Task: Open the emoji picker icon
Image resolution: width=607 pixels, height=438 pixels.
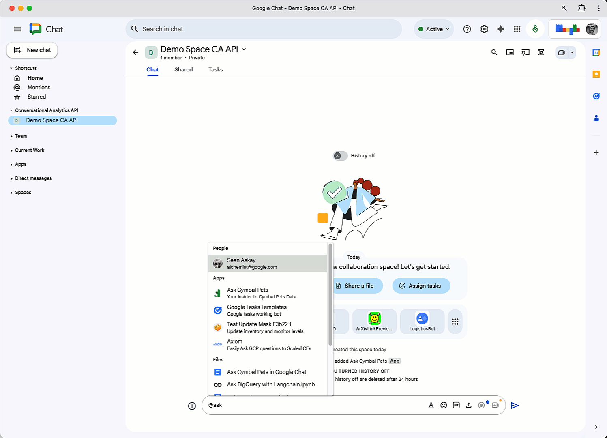Action: coord(444,405)
